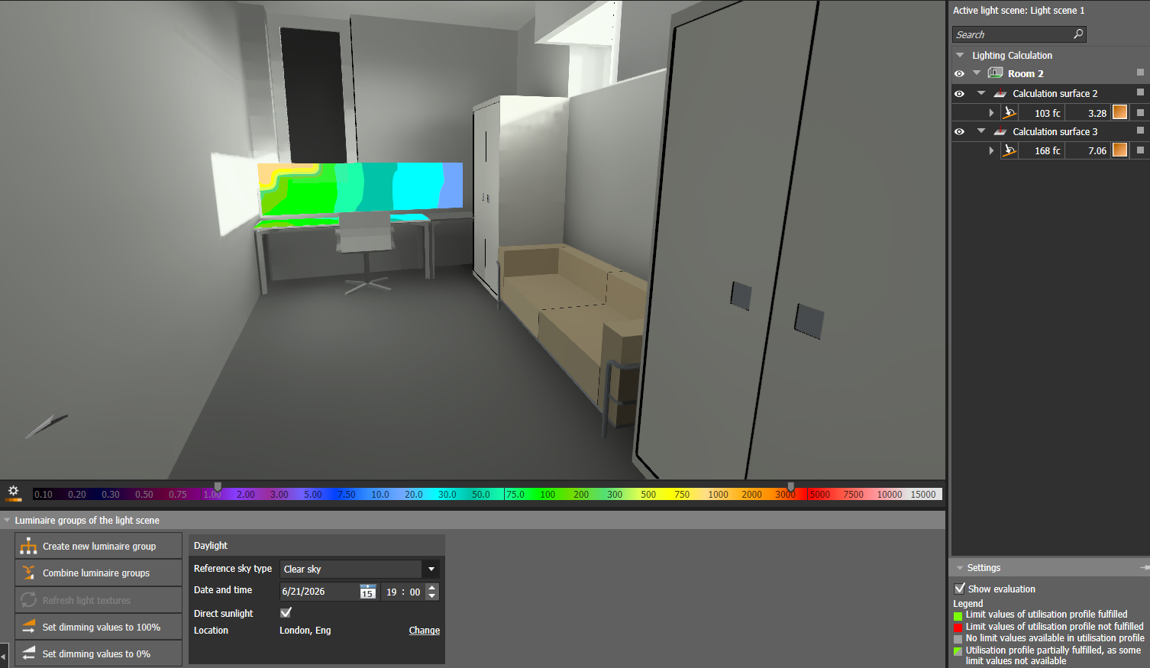This screenshot has height=668, width=1150.
Task: Click Create new luminaire group
Action: point(99,546)
